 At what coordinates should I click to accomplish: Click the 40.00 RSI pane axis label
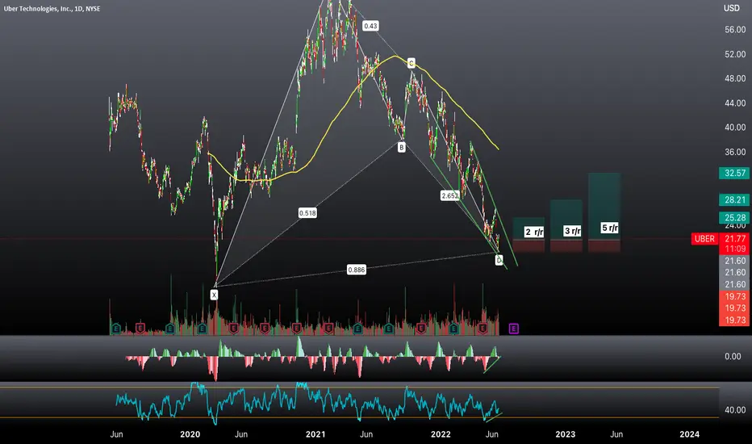pos(735,410)
